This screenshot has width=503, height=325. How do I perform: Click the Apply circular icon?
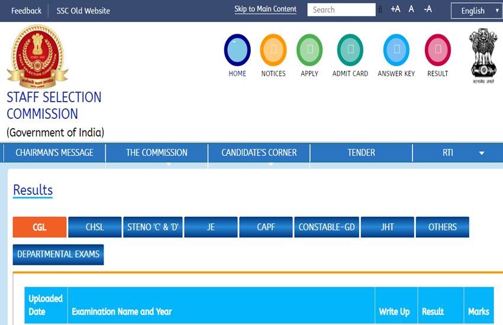[x=309, y=50]
